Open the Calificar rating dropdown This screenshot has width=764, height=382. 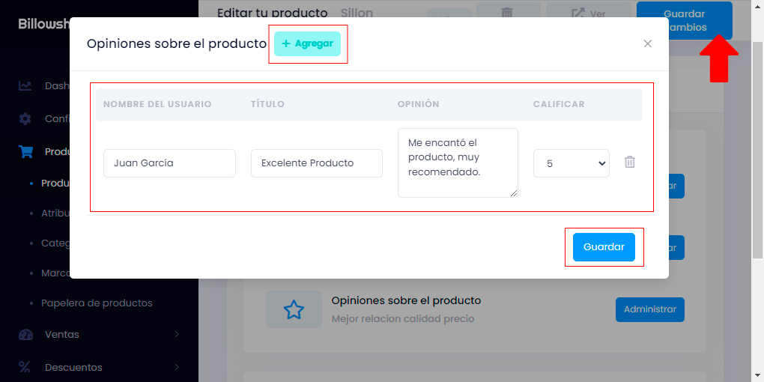(571, 163)
